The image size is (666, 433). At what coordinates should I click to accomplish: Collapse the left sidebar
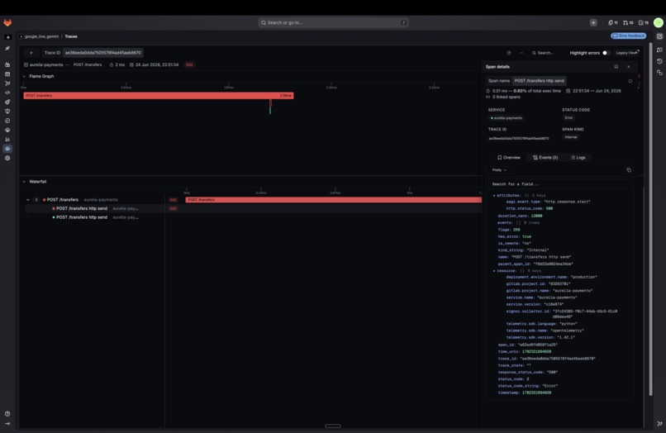[7, 424]
